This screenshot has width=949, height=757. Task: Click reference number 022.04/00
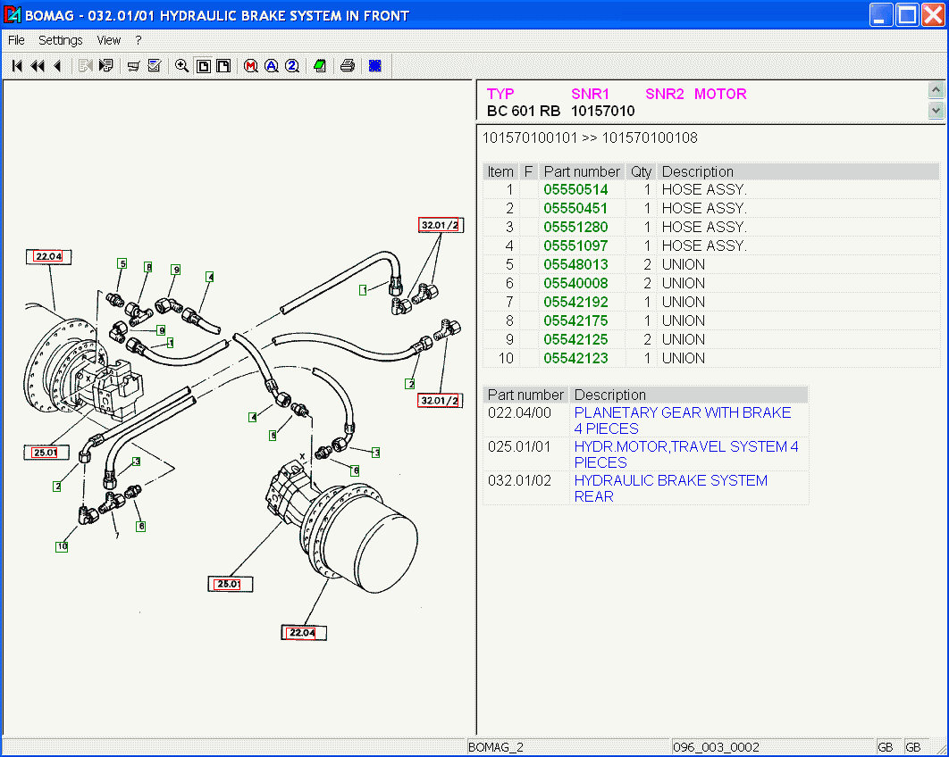pyautogui.click(x=519, y=413)
